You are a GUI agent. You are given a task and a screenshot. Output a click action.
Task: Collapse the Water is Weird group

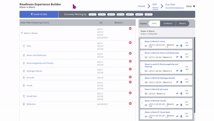[x=22, y=33]
